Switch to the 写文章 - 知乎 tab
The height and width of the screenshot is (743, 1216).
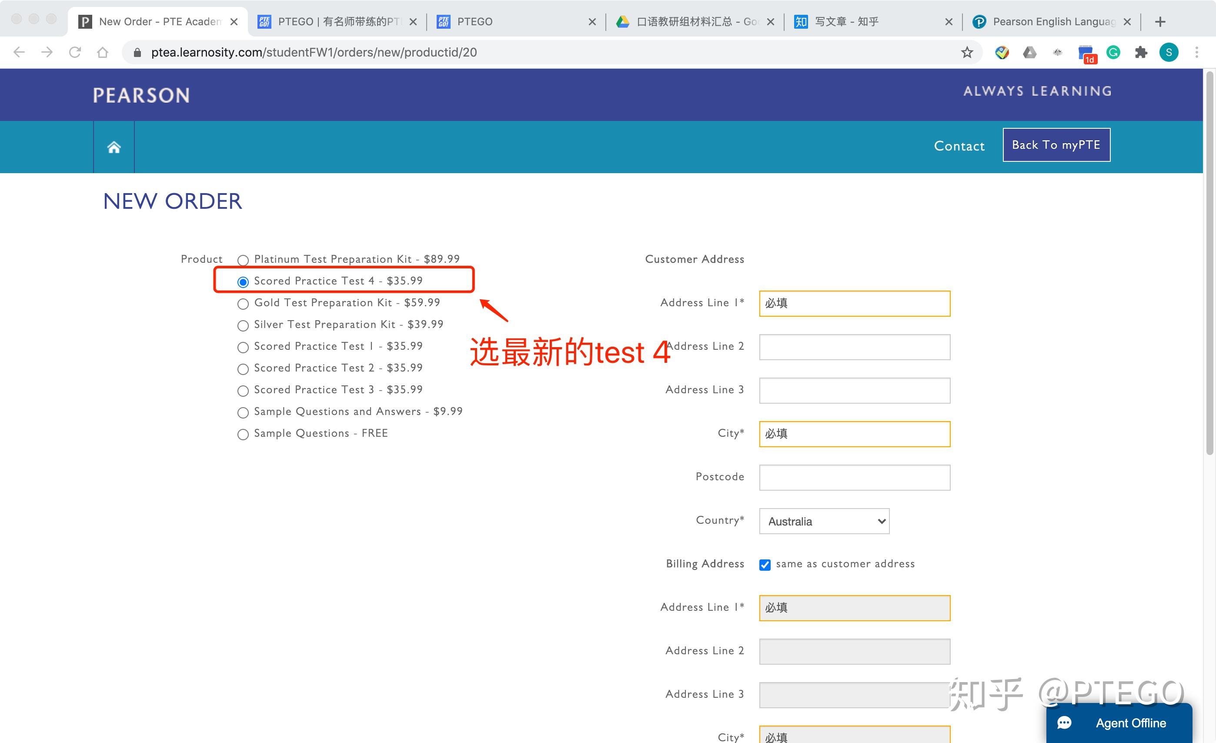pos(872,22)
